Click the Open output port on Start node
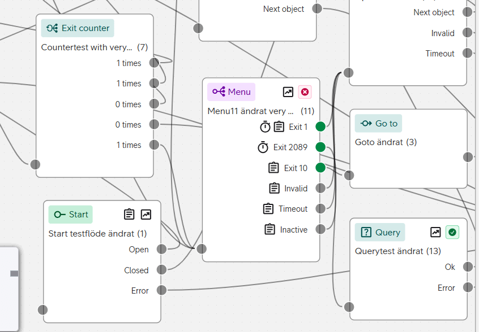479x332 pixels. pos(161,250)
